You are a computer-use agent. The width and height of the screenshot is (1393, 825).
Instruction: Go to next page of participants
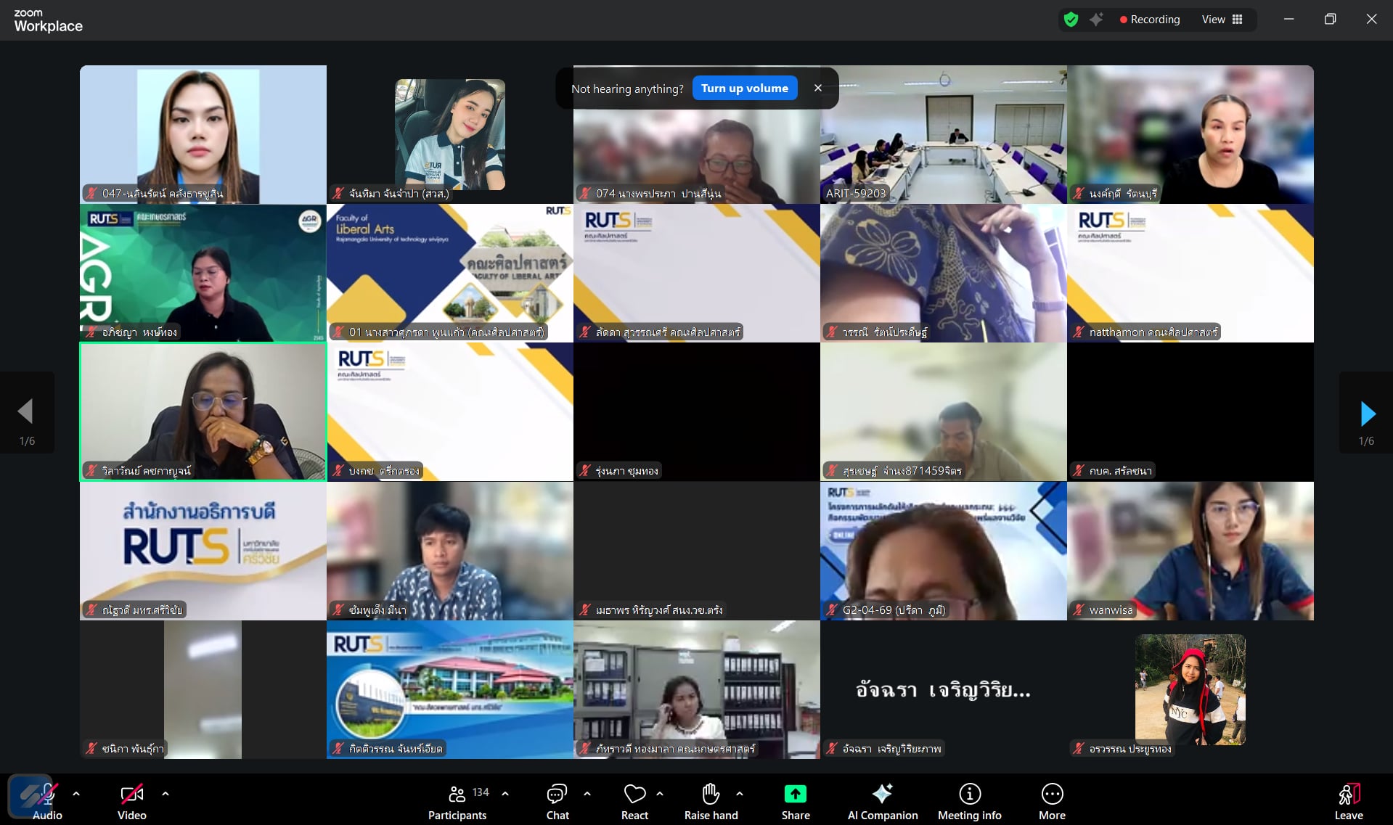pyautogui.click(x=1367, y=414)
